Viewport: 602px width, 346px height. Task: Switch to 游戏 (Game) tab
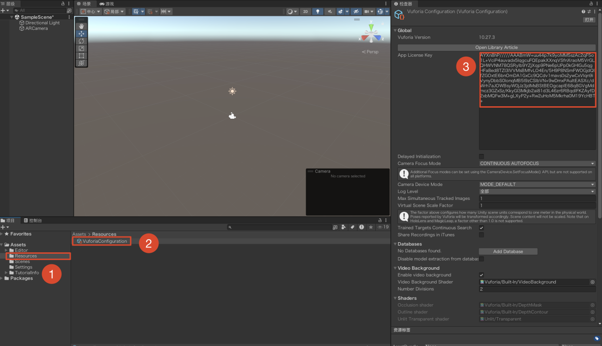(107, 3)
